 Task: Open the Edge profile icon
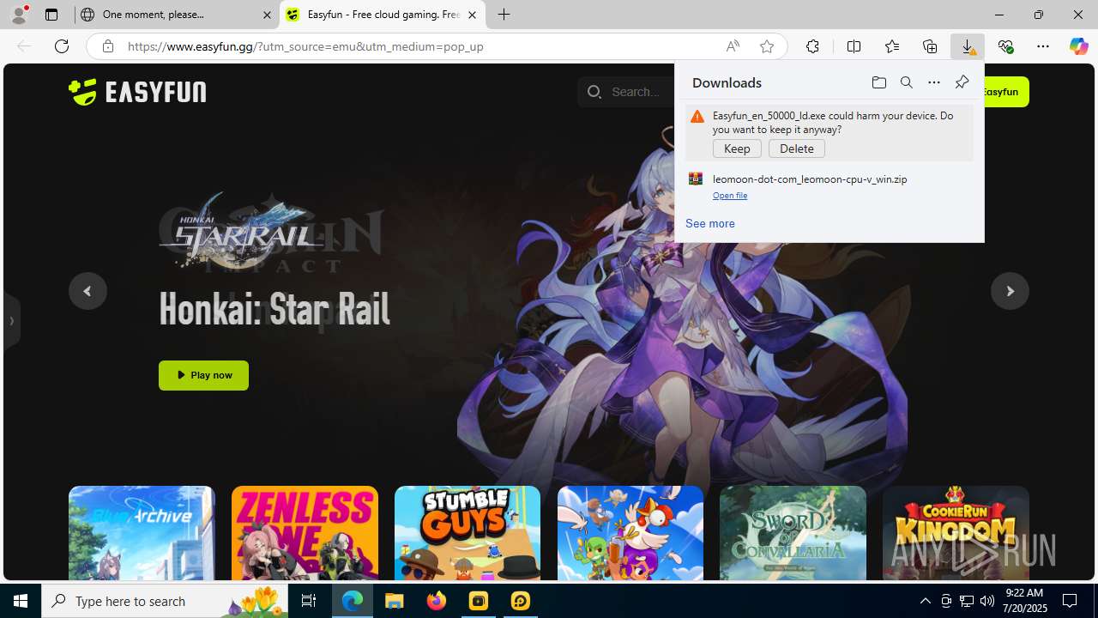[x=19, y=15]
